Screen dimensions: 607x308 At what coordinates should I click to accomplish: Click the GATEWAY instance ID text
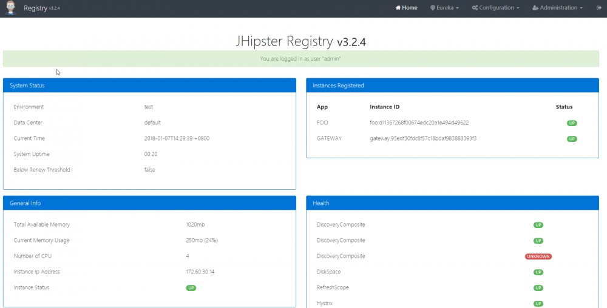(423, 138)
